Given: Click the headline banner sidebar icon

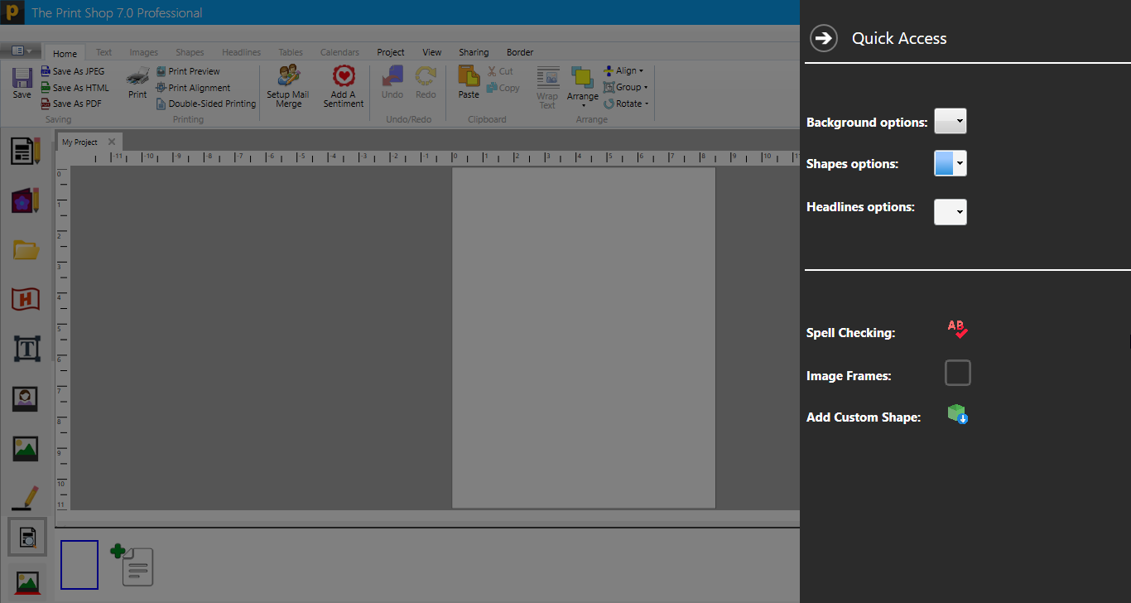Looking at the screenshot, I should tap(26, 299).
